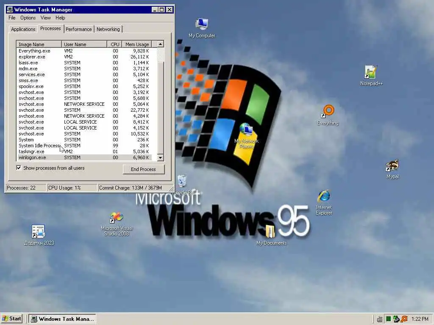Screen dimensions: 434x325
Task: Switch to the Networking tab
Action: coord(108,29)
